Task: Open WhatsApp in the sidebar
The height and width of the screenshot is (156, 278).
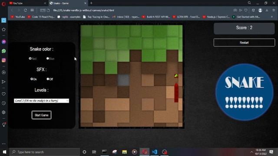Action: [3, 51]
